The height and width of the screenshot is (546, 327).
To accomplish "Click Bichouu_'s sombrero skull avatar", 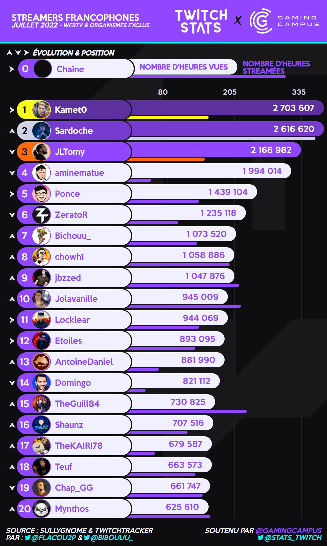I will (x=41, y=236).
